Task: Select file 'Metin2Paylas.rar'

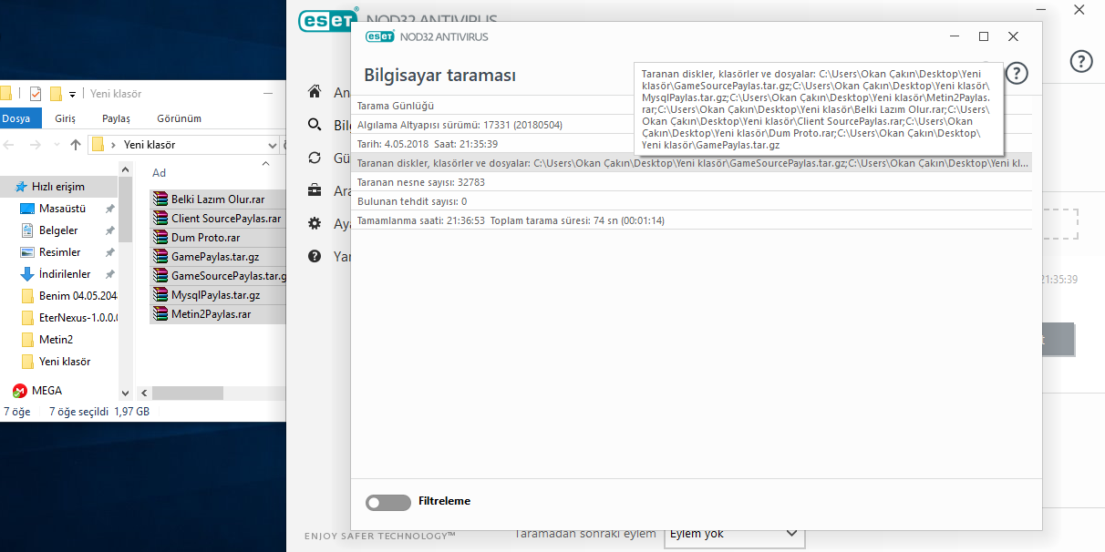Action: point(218,314)
